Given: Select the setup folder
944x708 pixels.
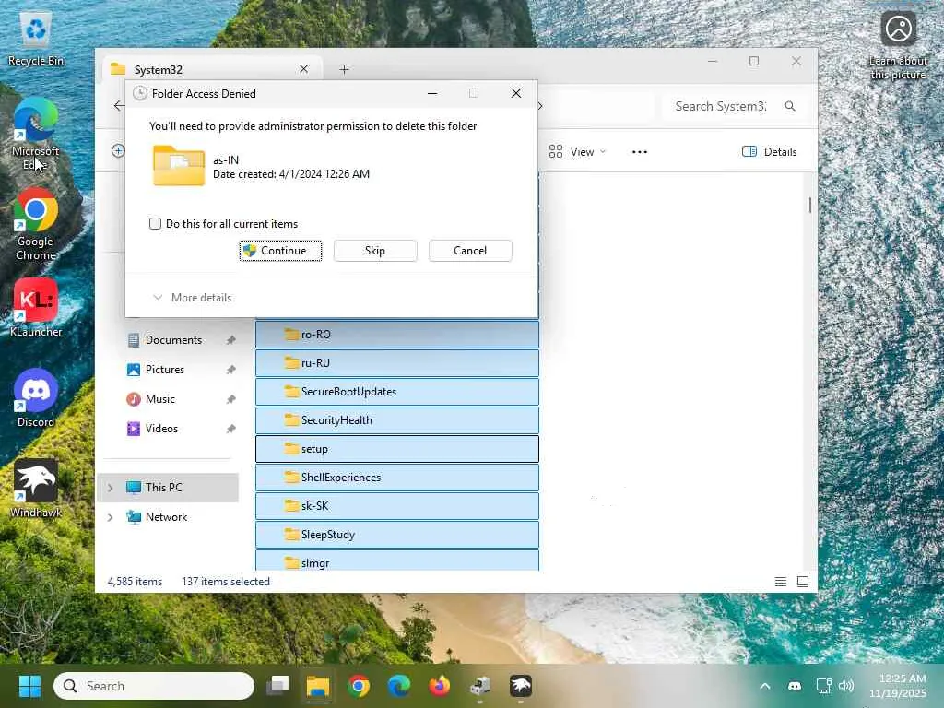Looking at the screenshot, I should (x=397, y=449).
